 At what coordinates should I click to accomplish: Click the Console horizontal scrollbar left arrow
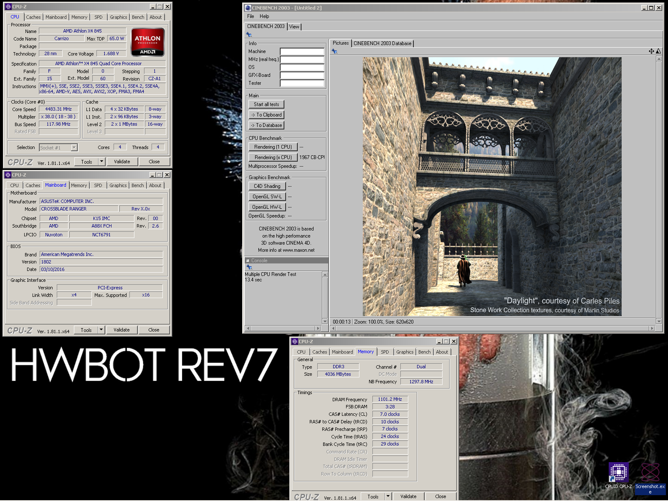pyautogui.click(x=248, y=329)
